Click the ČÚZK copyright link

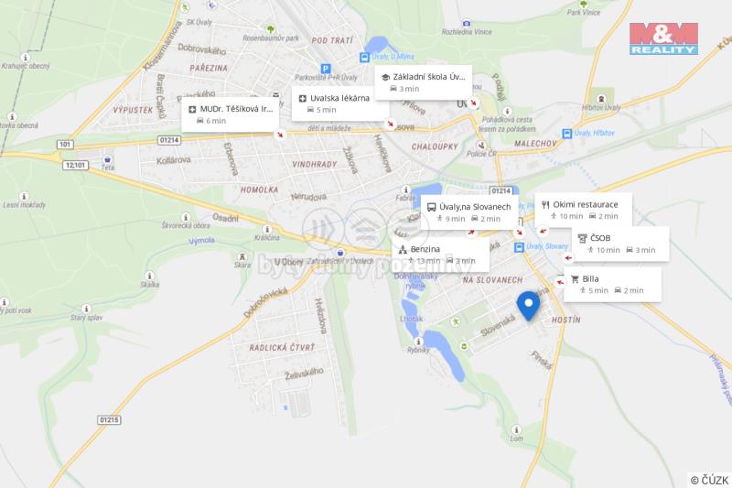pyautogui.click(x=709, y=481)
